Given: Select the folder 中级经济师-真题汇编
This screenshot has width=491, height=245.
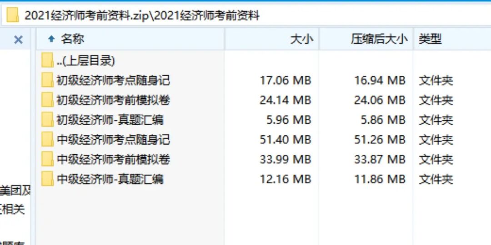Looking at the screenshot, I should [x=110, y=179].
